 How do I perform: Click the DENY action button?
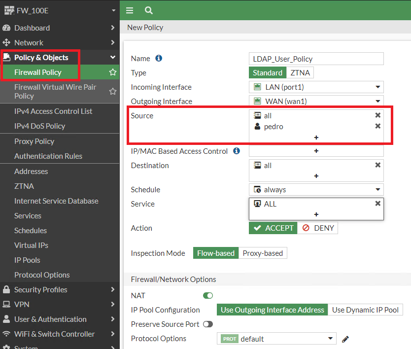click(x=318, y=228)
